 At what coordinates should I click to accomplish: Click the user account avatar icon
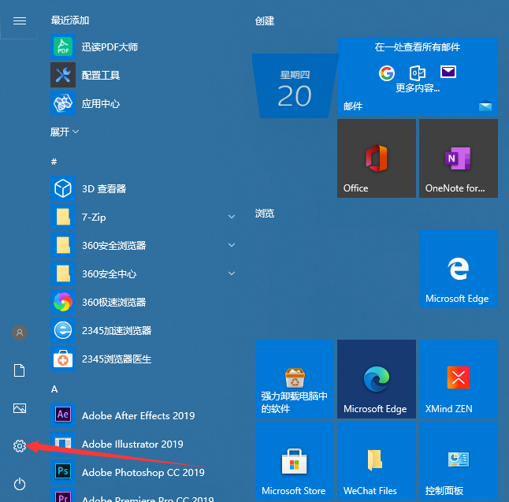pyautogui.click(x=20, y=333)
